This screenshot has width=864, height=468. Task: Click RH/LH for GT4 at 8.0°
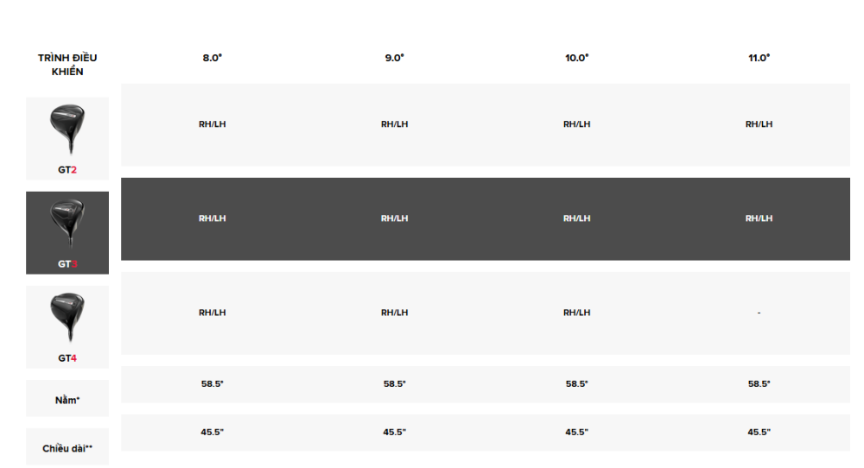point(213,313)
